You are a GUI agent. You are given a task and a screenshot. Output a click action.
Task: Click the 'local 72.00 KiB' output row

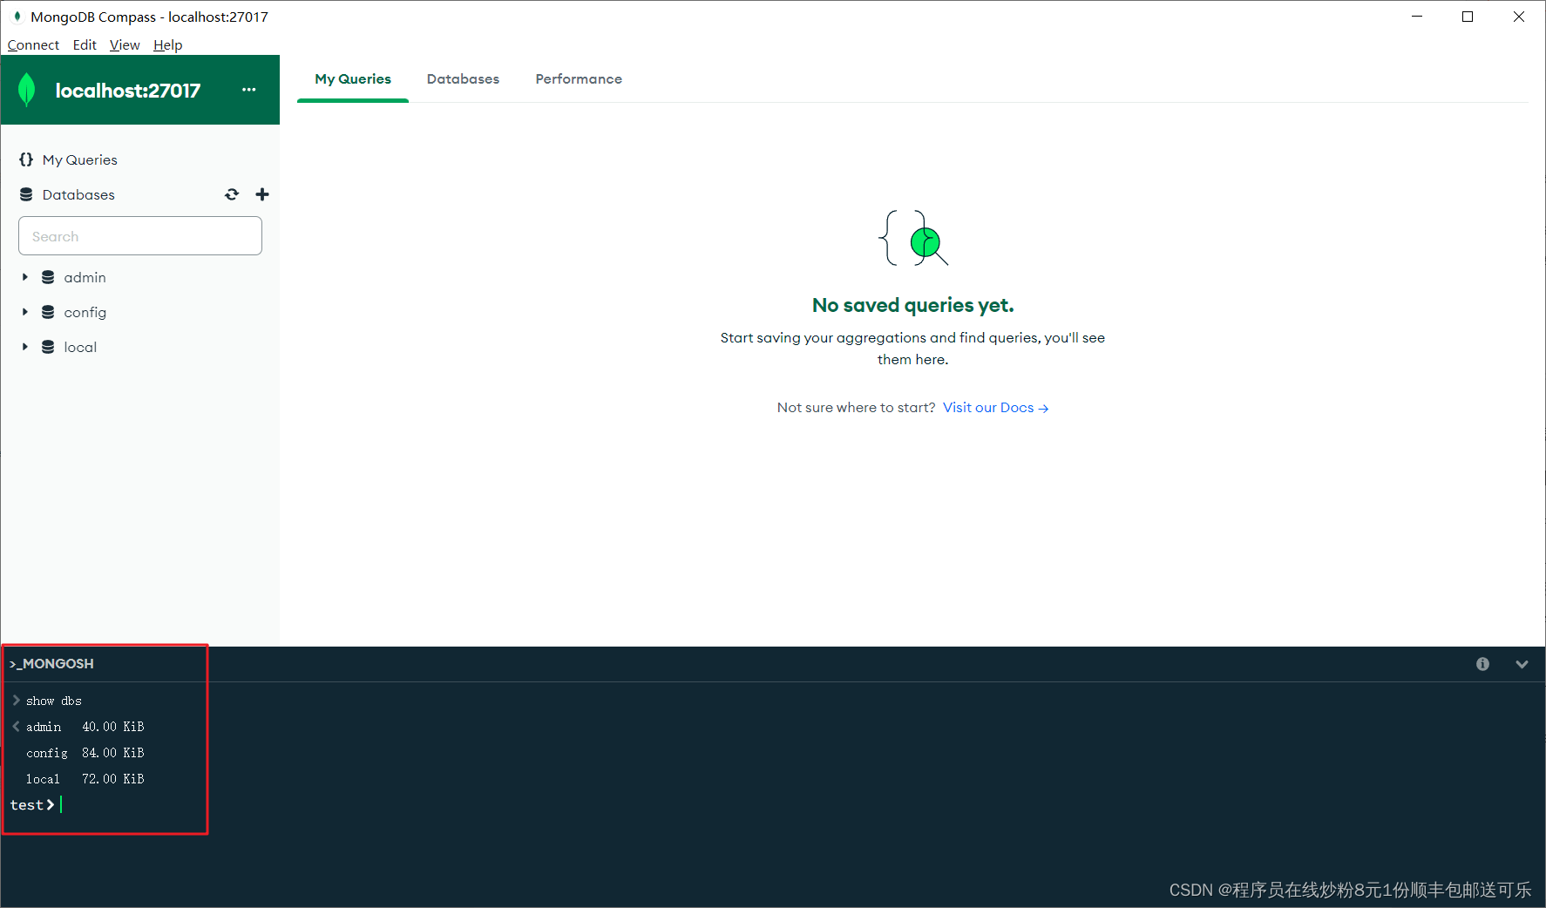tap(85, 779)
